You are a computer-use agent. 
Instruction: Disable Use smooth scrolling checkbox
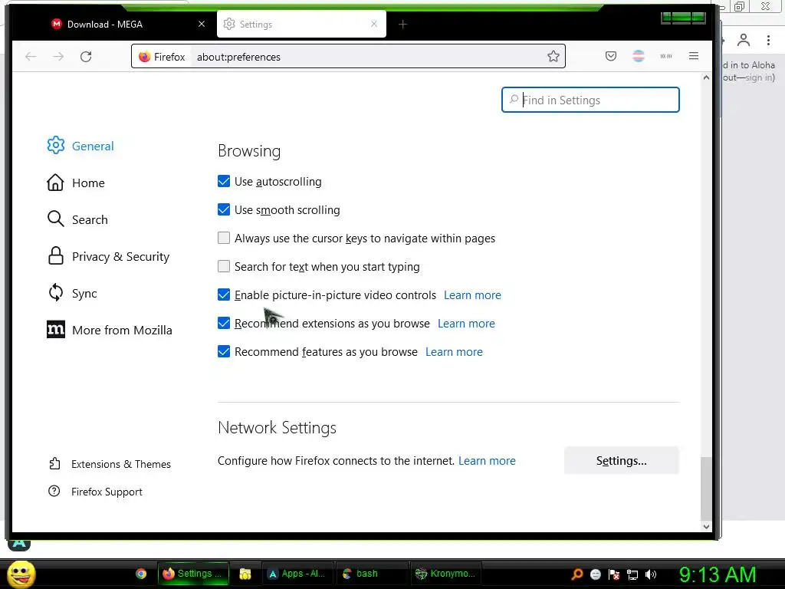click(x=224, y=209)
